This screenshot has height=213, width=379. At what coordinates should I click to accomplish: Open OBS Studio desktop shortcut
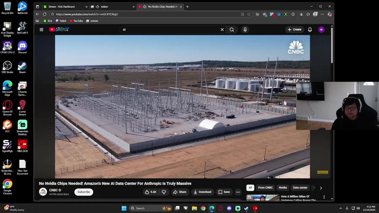click(7, 67)
